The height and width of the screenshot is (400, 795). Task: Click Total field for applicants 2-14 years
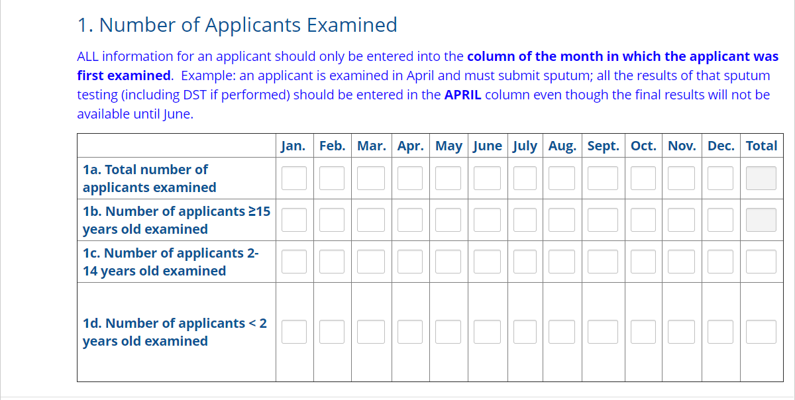(x=761, y=262)
